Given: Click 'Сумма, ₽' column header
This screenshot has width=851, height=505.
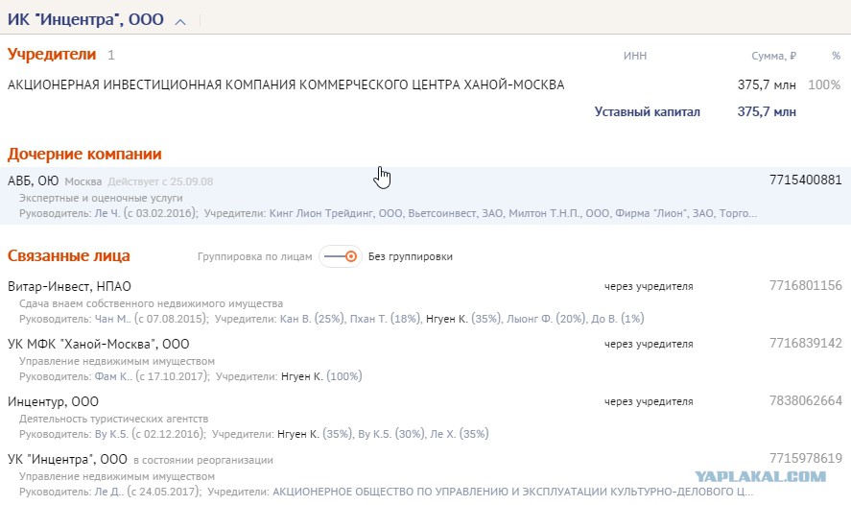Looking at the screenshot, I should [773, 56].
